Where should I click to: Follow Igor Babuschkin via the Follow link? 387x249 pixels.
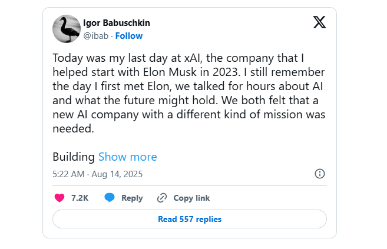pos(129,35)
